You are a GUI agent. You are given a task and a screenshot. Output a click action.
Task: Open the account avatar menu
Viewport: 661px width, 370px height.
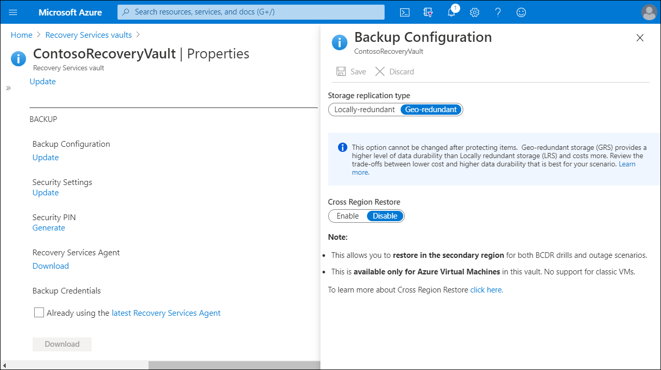pos(649,12)
